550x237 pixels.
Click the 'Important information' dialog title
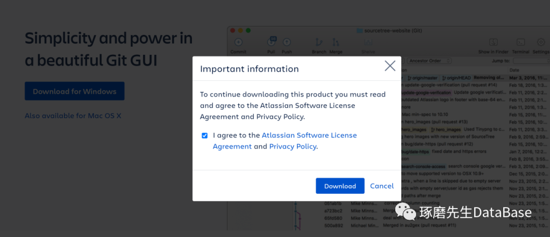point(250,69)
